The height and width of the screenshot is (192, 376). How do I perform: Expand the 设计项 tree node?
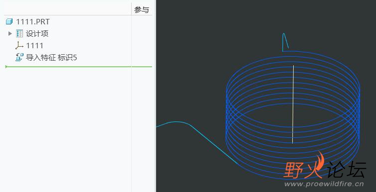pos(10,33)
